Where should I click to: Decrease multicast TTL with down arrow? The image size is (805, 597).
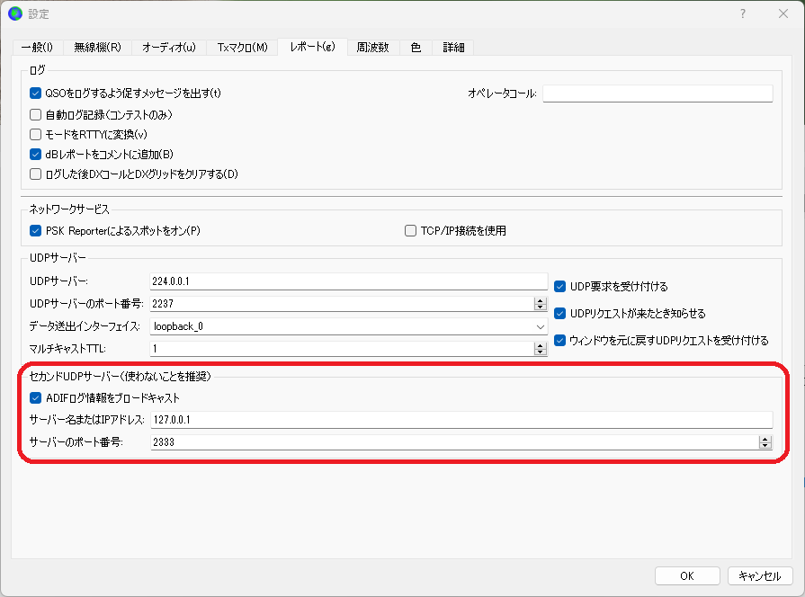540,352
